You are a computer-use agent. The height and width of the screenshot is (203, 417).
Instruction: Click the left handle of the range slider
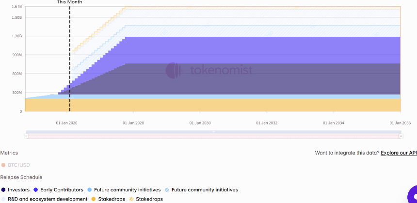[x=27, y=136]
